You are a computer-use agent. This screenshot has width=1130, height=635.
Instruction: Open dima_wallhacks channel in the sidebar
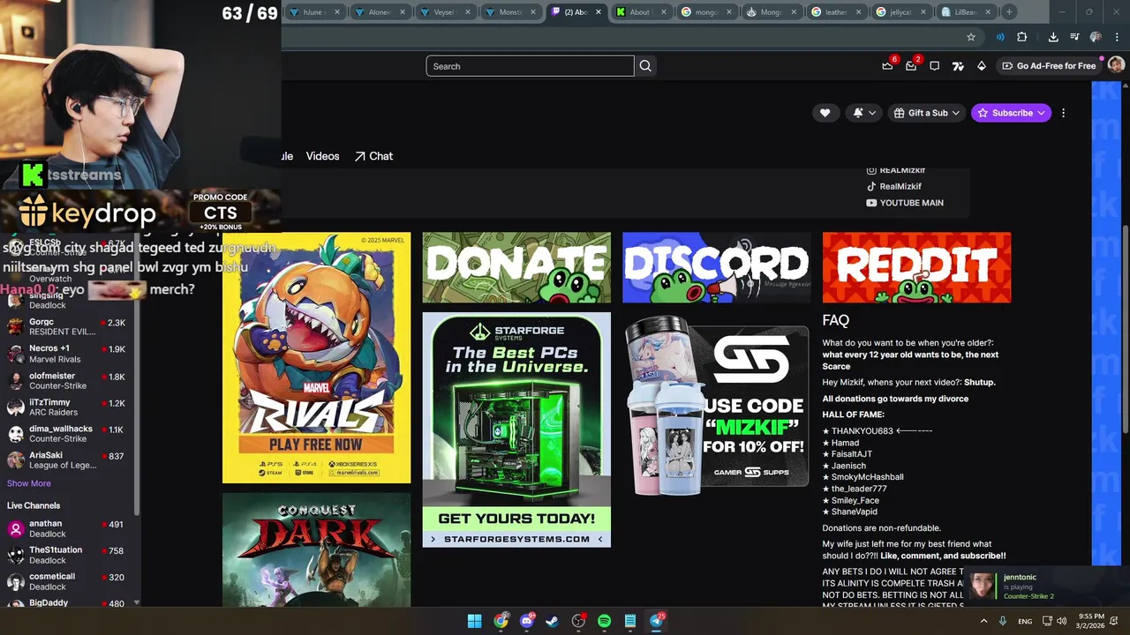click(67, 434)
